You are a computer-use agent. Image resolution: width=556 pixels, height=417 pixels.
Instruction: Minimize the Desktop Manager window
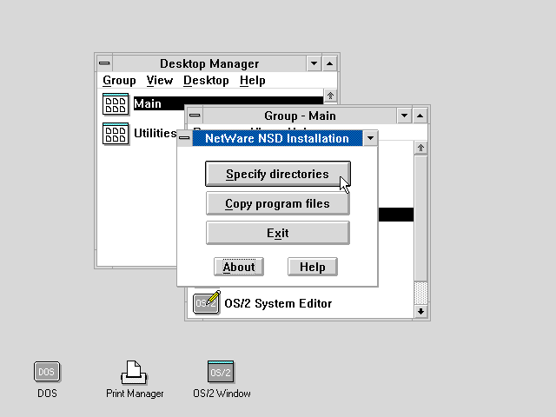coord(314,63)
